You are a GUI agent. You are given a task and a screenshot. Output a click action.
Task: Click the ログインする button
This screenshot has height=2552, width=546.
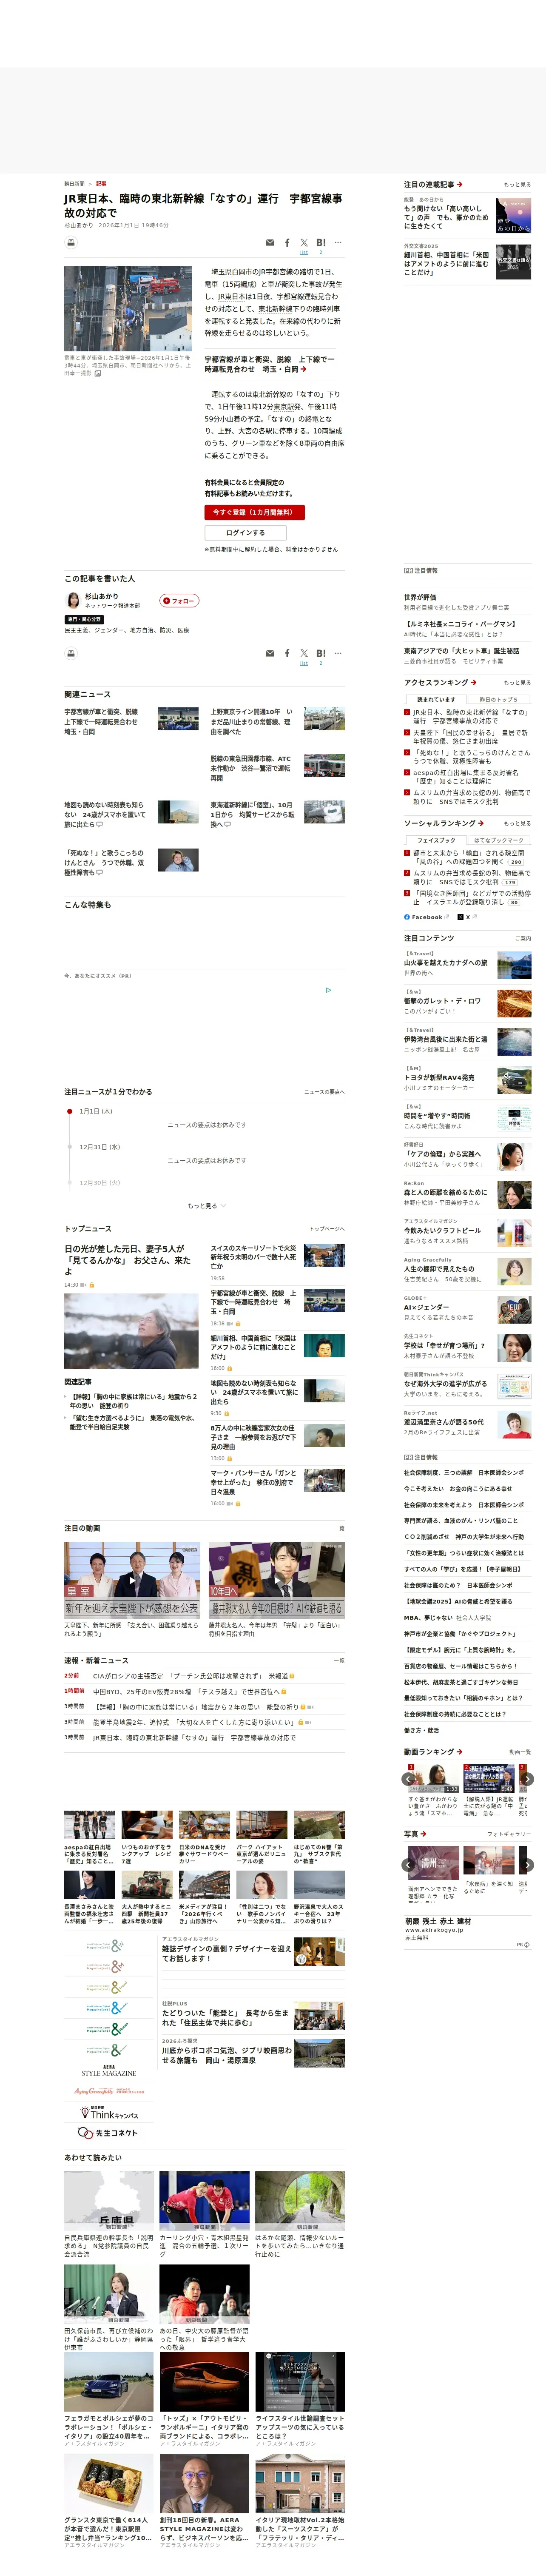pyautogui.click(x=246, y=533)
